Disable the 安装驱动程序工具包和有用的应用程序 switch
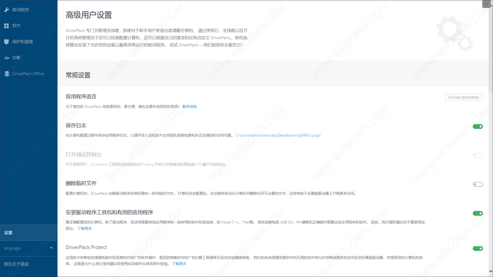 [478, 214]
